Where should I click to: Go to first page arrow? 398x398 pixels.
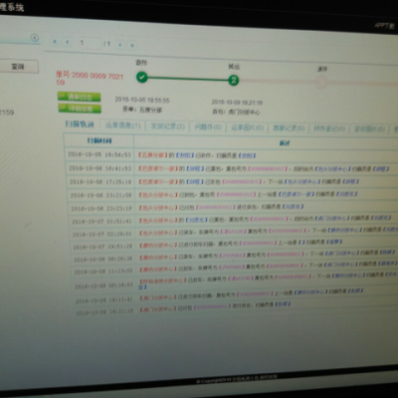click(x=55, y=42)
